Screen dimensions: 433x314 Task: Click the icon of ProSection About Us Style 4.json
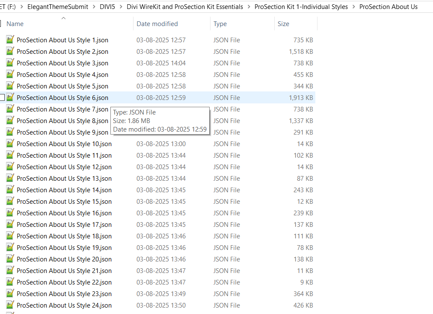click(x=10, y=74)
